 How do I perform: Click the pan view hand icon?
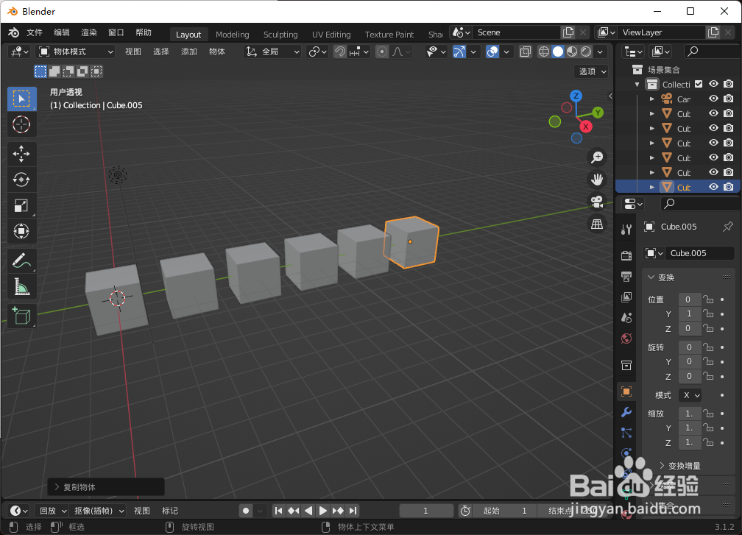(x=597, y=180)
